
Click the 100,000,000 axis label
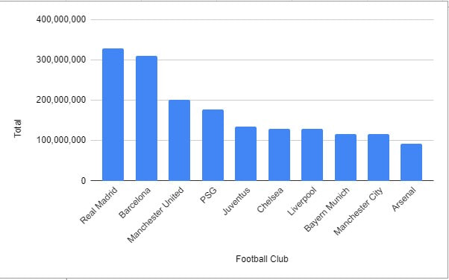pyautogui.click(x=61, y=140)
